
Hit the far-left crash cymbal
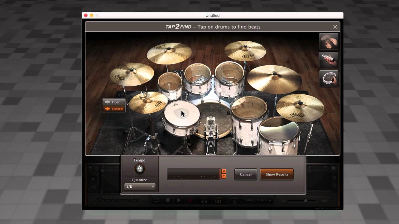132,74
